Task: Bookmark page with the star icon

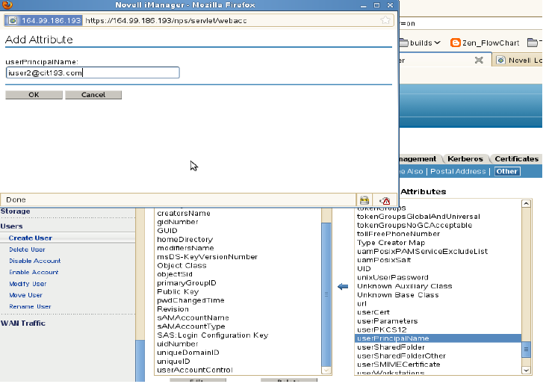Action: [385, 20]
